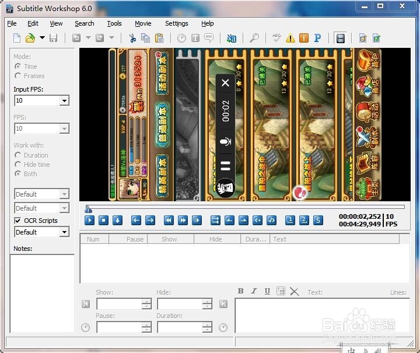420x353 pixels.
Task: Open the Tools menu
Action: (x=114, y=23)
